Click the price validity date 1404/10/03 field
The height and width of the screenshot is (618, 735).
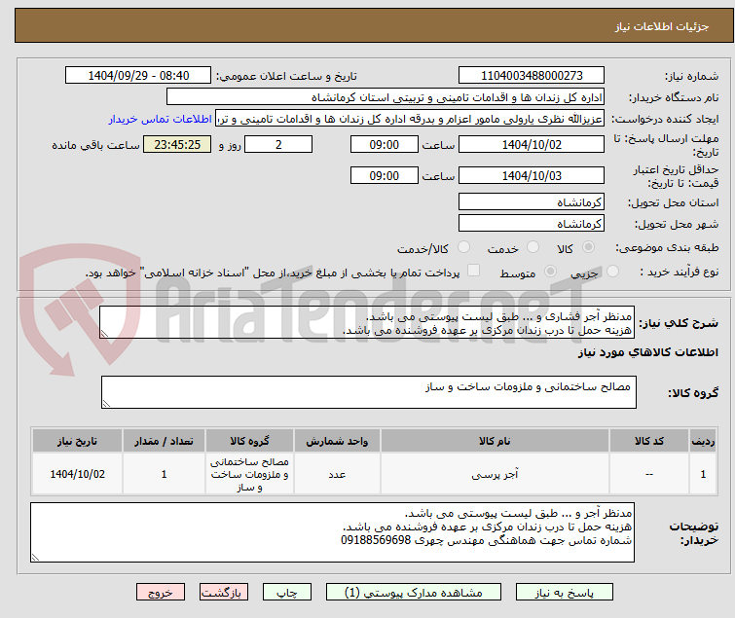click(532, 175)
